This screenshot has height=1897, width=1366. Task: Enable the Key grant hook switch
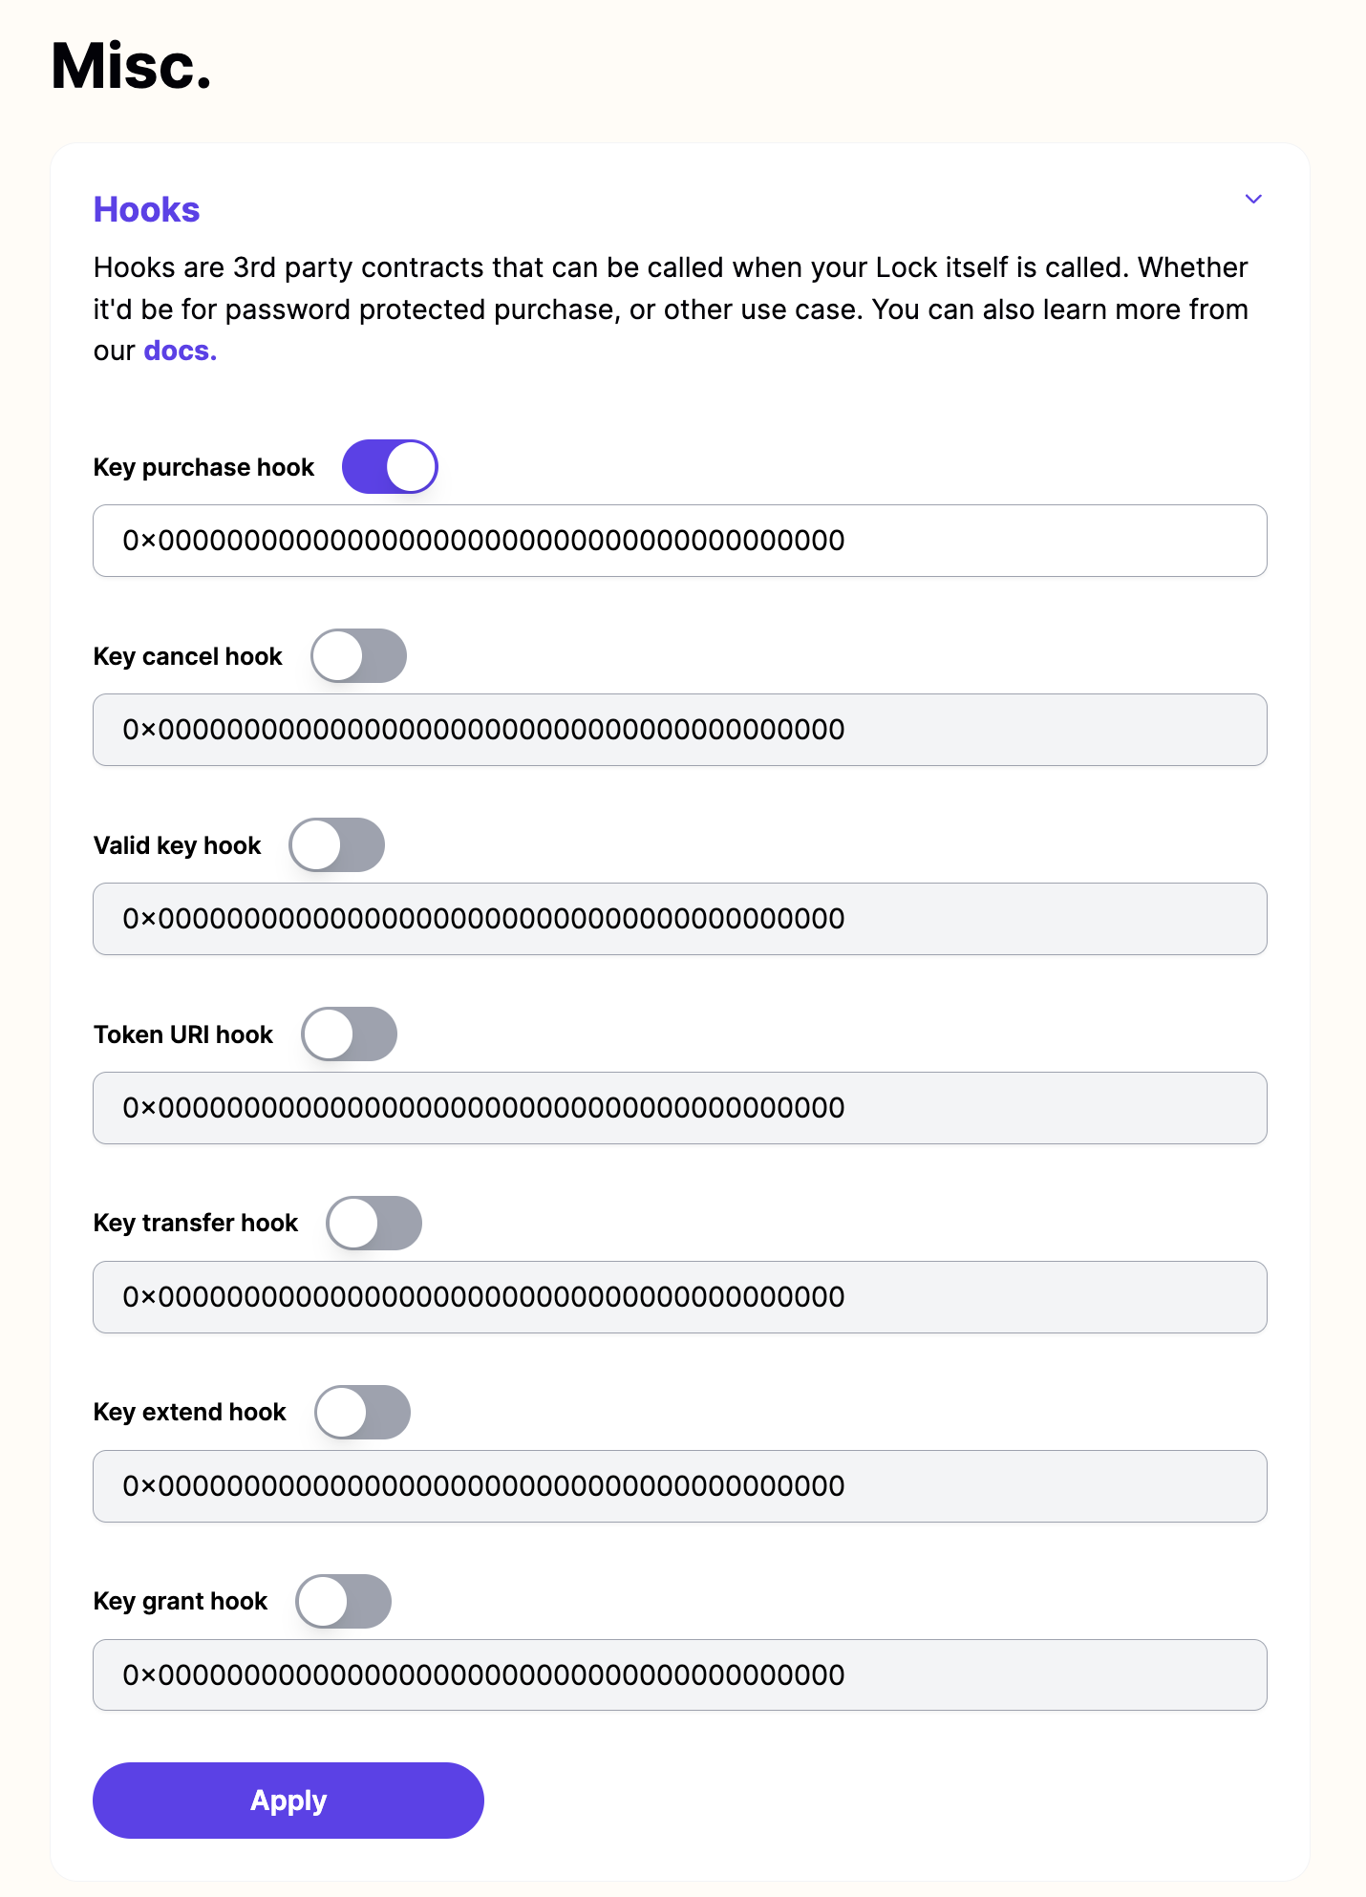(x=343, y=1601)
